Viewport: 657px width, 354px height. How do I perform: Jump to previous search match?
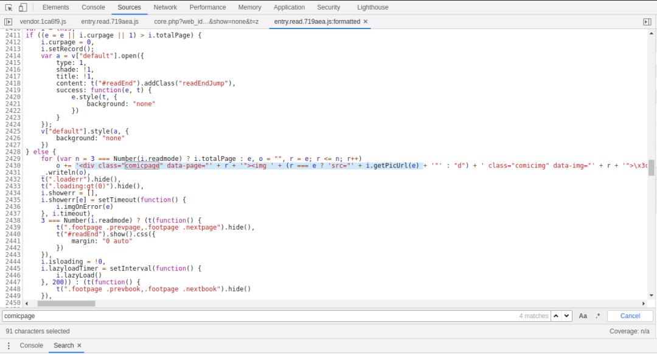(555, 316)
